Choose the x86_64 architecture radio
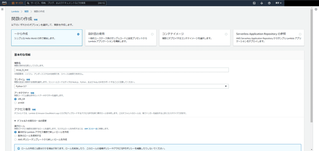 (x=15, y=99)
